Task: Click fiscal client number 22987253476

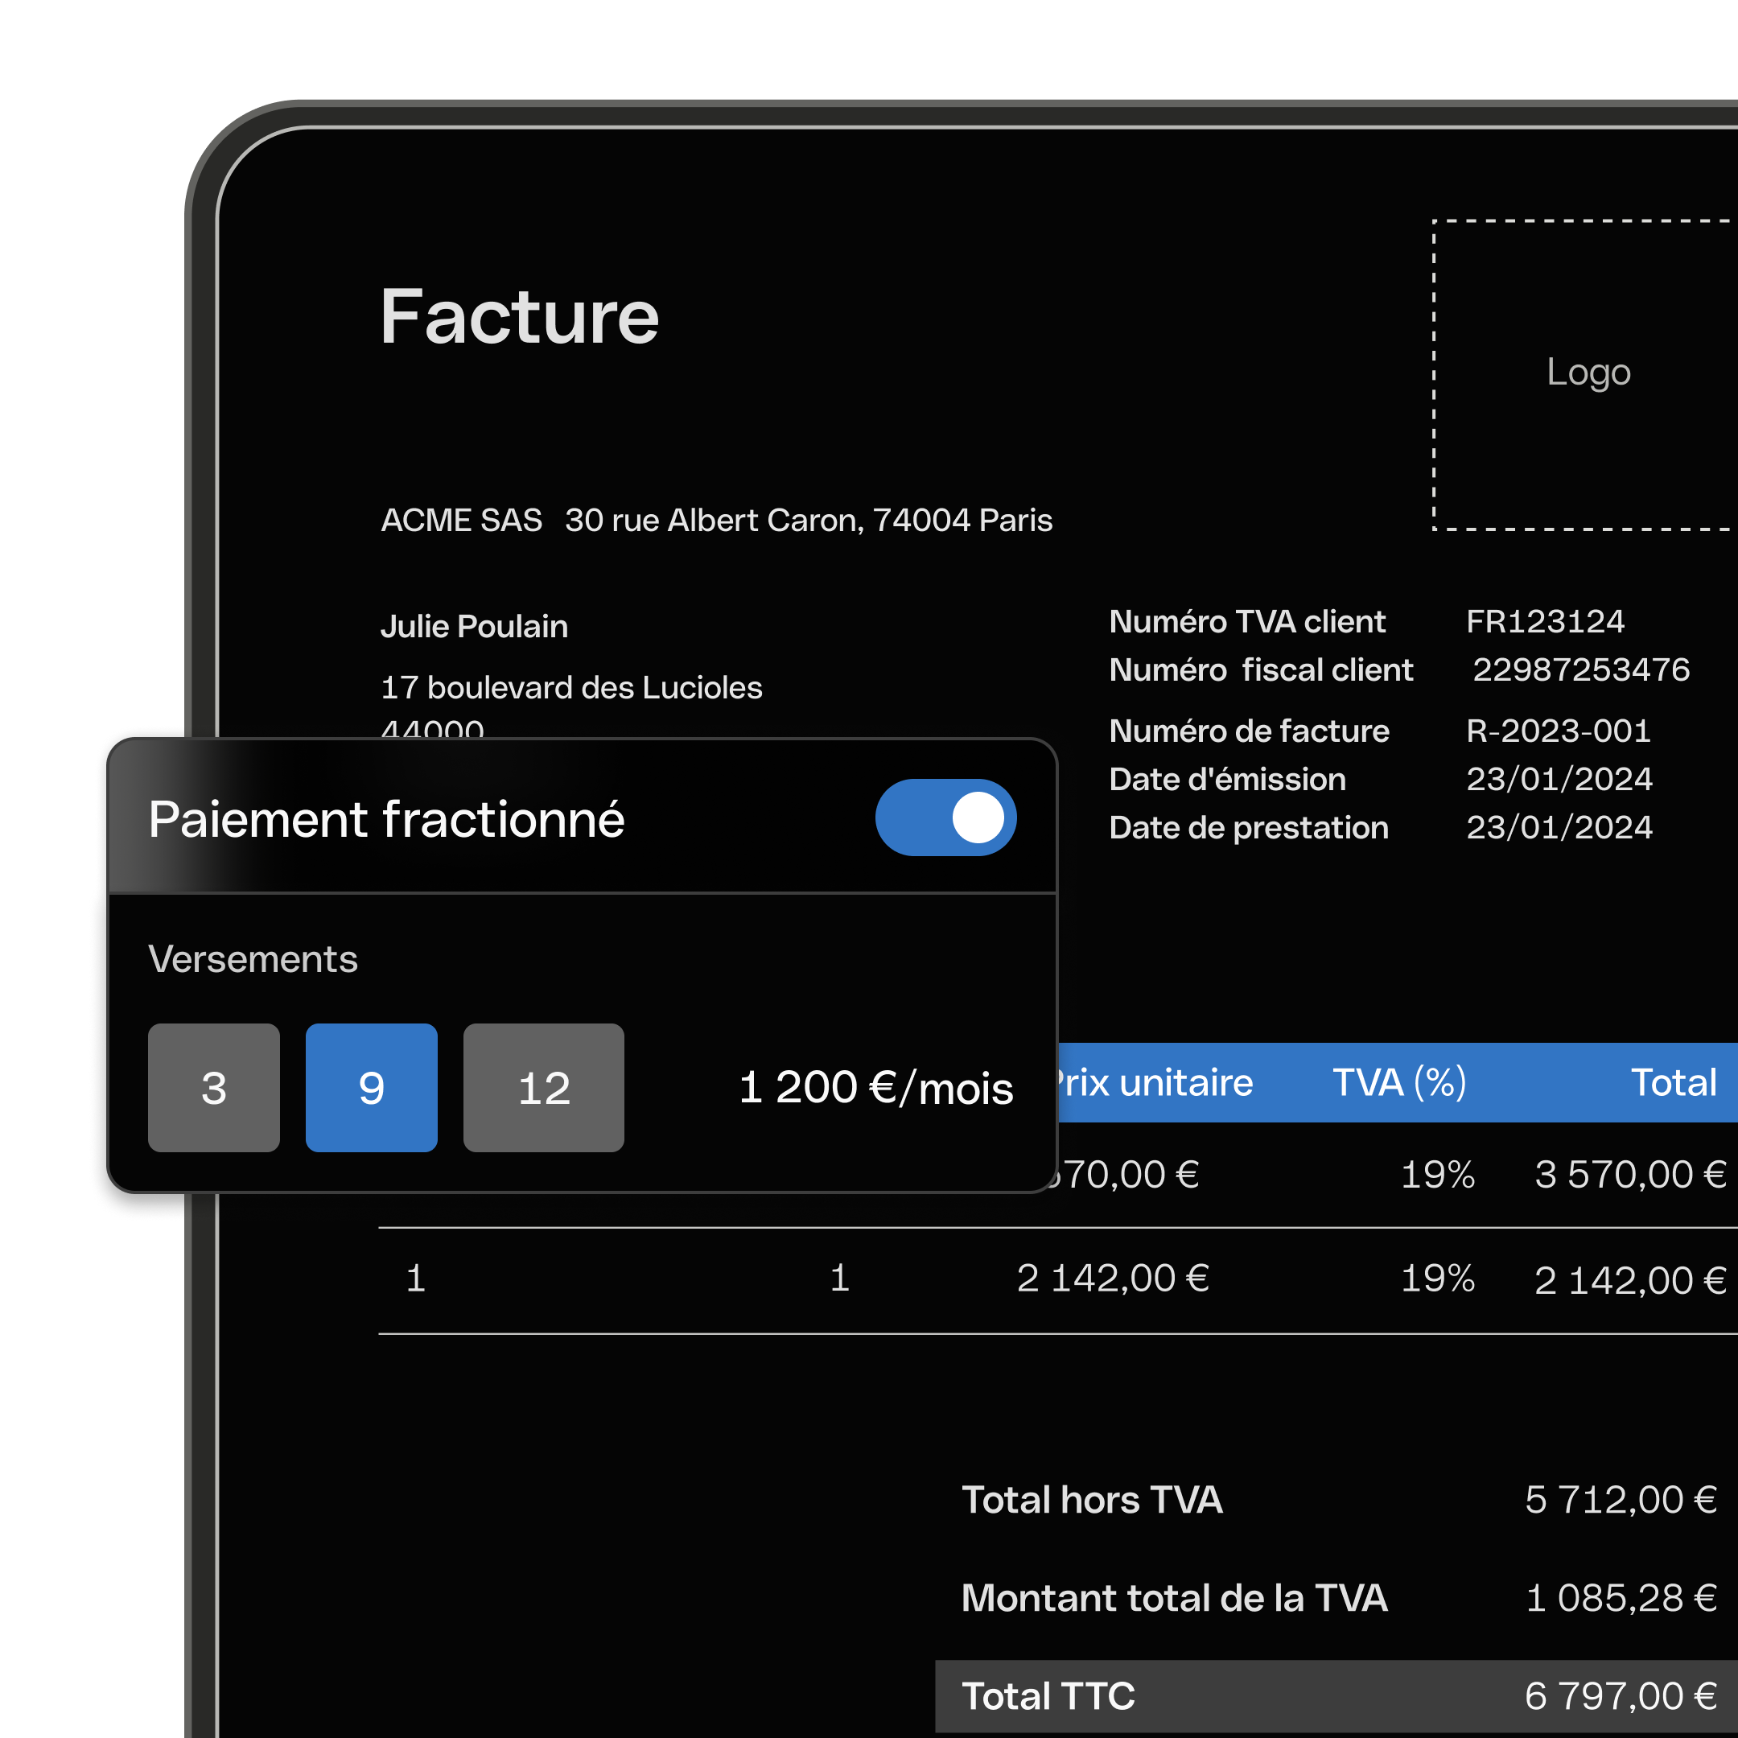Action: pos(1580,669)
